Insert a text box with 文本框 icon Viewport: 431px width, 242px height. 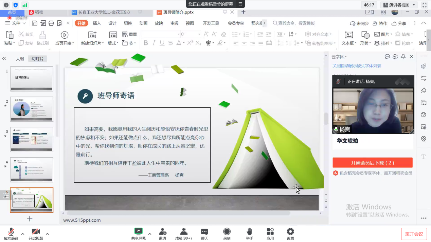(x=348, y=37)
